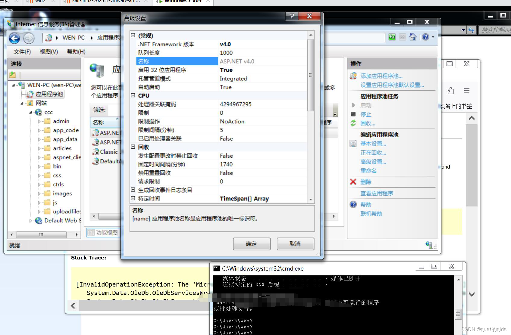Open the browser hamburger menu icon
The image size is (511, 335).
coord(467,91)
